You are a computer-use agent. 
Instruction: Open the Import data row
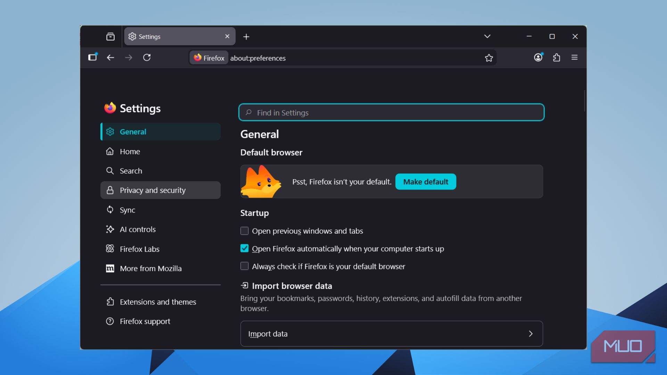392,334
